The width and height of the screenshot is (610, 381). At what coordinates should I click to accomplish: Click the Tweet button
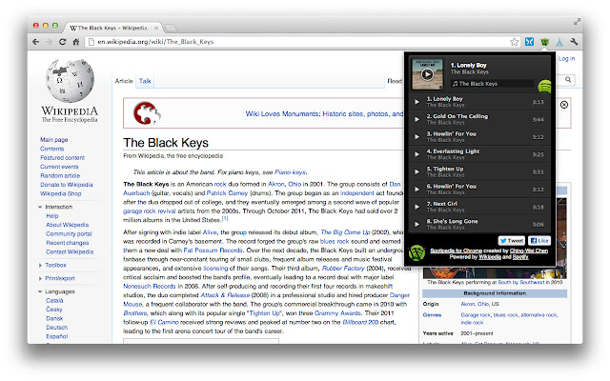coord(512,241)
